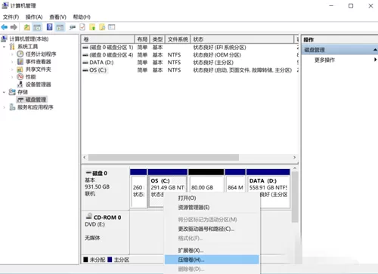Viewport: 378px width, 274px height.
Task: Sort by the 状态 column header
Action: pyautogui.click(x=242, y=39)
